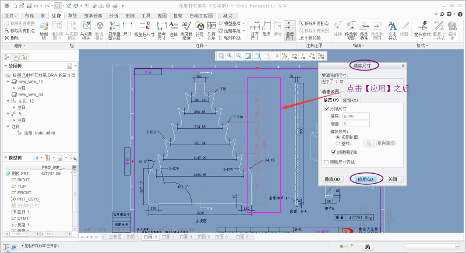Collapse the 绘图树 panel header

point(6,66)
